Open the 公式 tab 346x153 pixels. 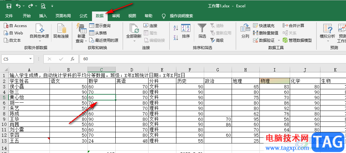click(x=83, y=16)
